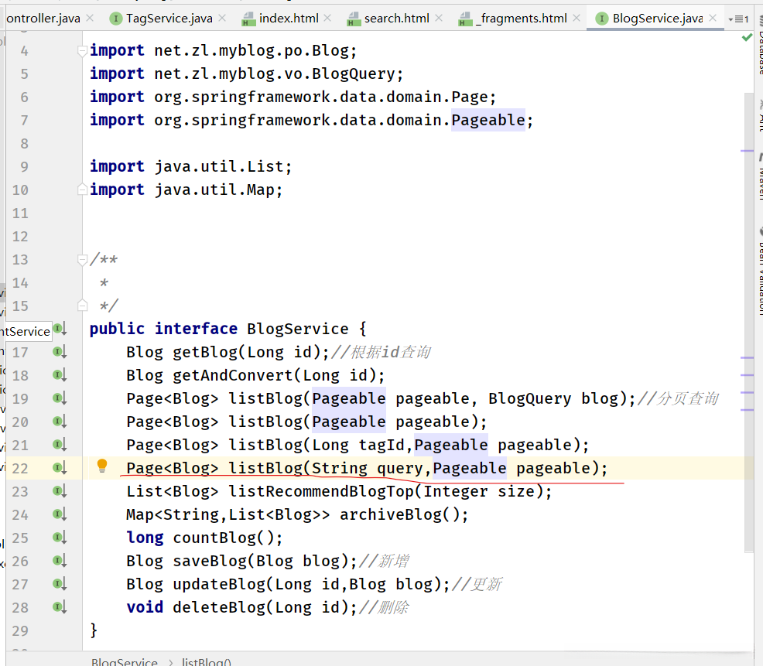Close the TagService.java tab
The width and height of the screenshot is (763, 666).
tap(224, 19)
